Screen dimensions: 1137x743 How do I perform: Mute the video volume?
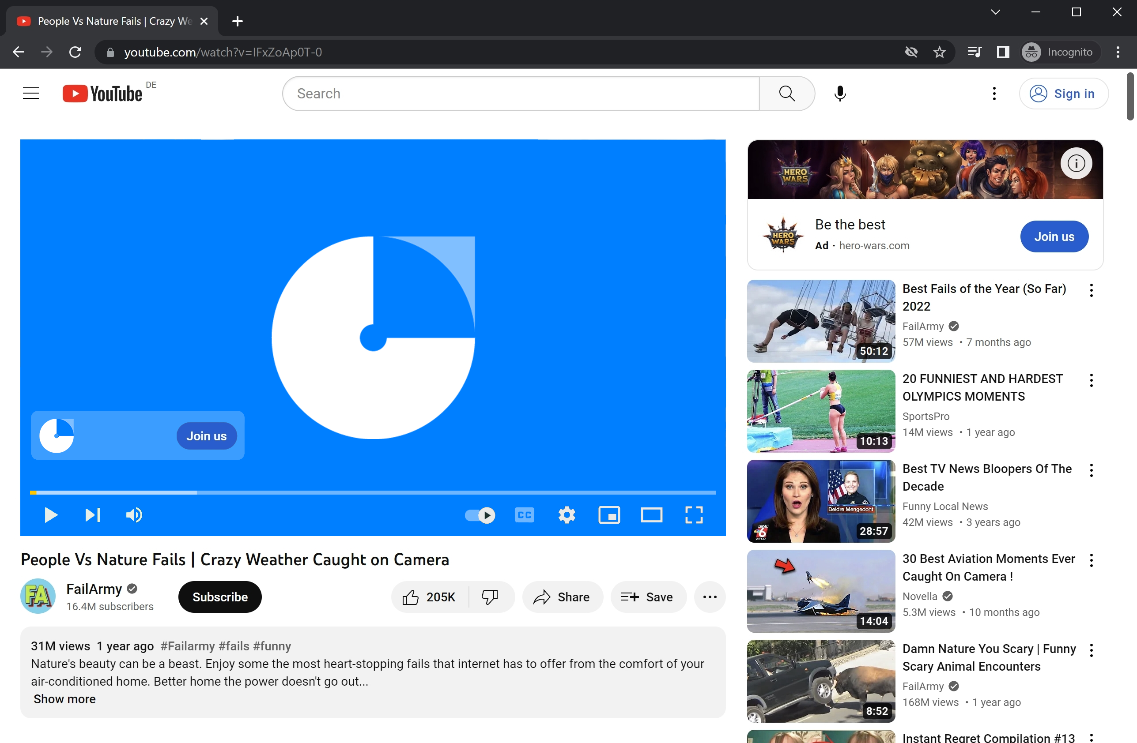pyautogui.click(x=134, y=515)
